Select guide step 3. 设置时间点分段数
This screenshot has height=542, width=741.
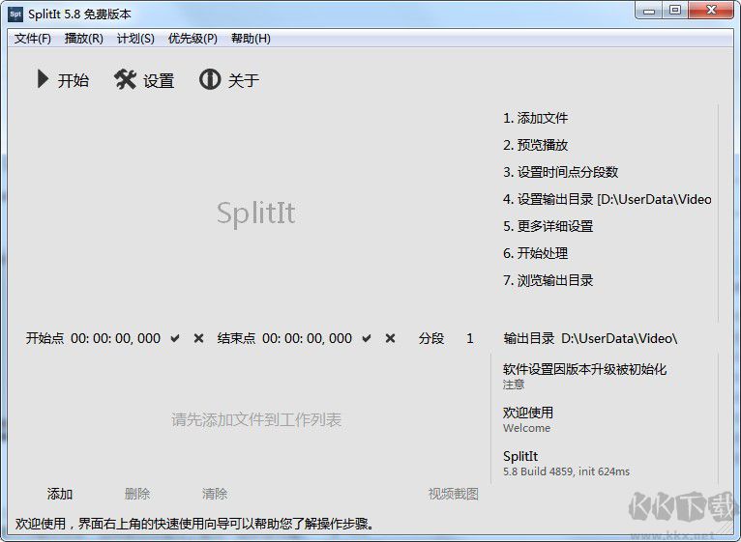[x=561, y=172]
